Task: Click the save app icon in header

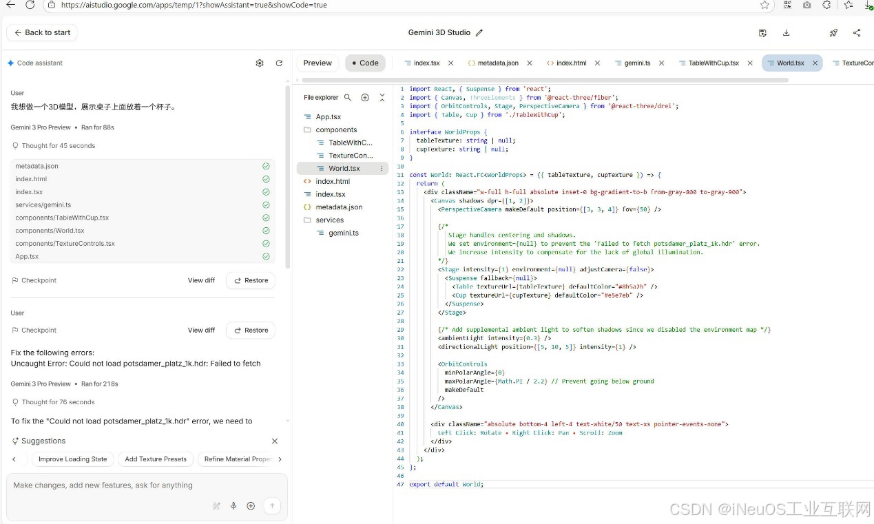Action: (762, 32)
